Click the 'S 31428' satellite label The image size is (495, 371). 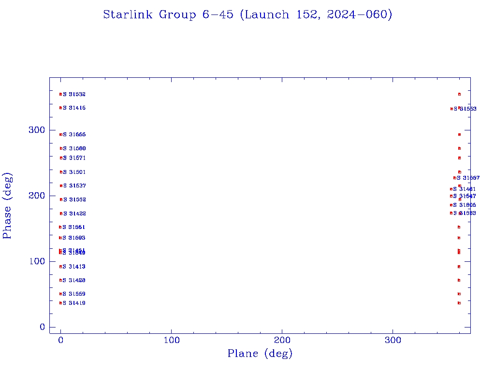(x=74, y=280)
